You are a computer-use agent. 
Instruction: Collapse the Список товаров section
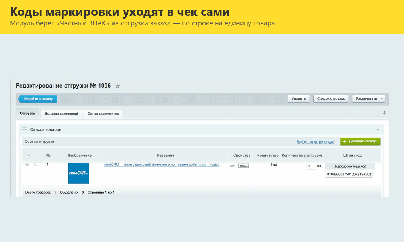(x=377, y=129)
